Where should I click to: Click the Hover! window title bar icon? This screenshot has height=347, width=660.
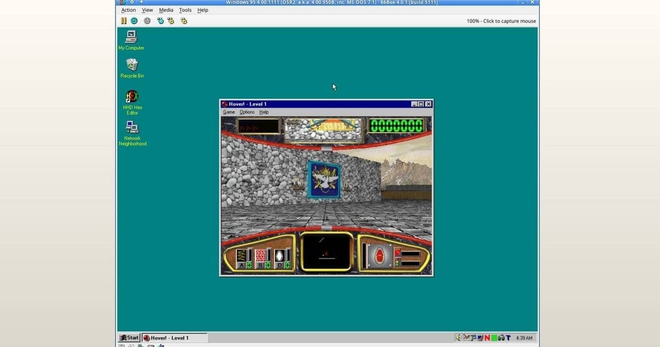tap(224, 104)
